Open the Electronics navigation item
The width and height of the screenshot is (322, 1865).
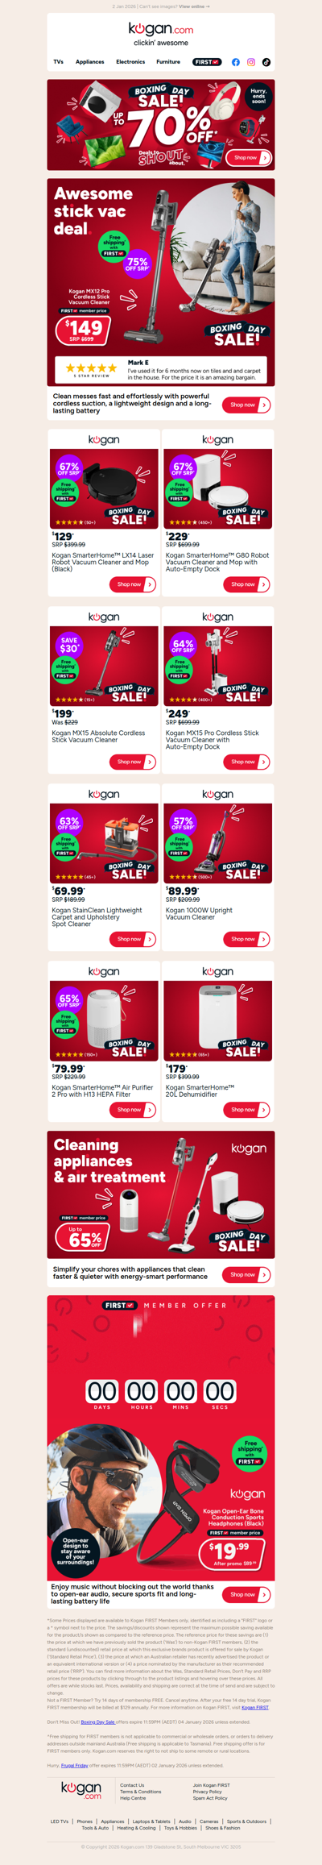[130, 62]
